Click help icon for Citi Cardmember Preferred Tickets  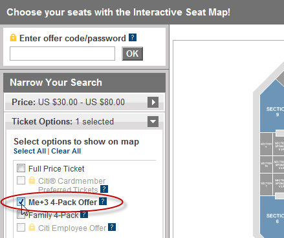104,189
